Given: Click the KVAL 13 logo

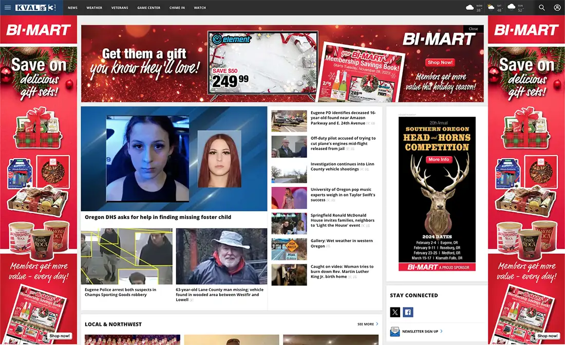Looking at the screenshot, I should (x=35, y=8).
